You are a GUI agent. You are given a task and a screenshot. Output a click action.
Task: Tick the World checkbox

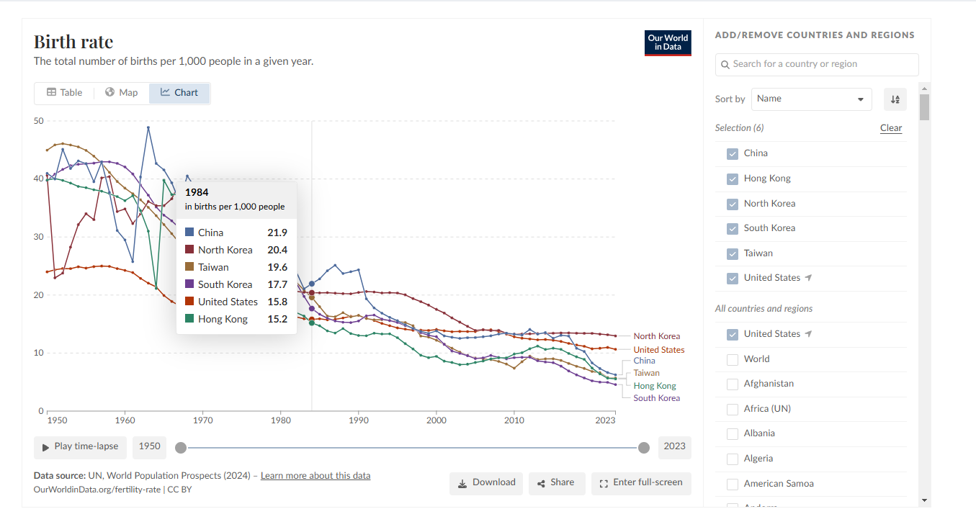(x=733, y=359)
